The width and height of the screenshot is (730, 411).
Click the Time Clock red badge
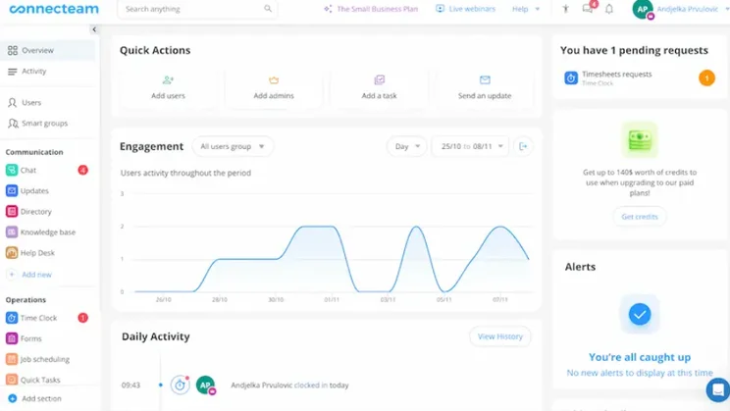82,318
